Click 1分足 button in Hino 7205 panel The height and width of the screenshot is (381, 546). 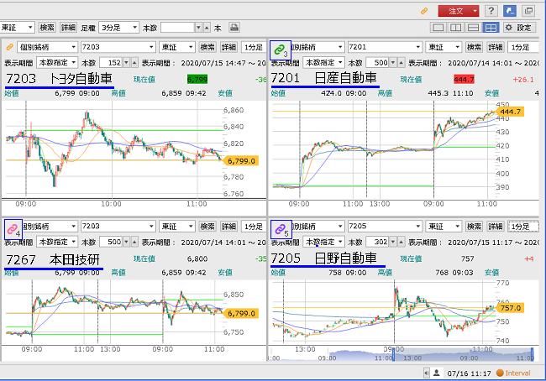(523, 227)
